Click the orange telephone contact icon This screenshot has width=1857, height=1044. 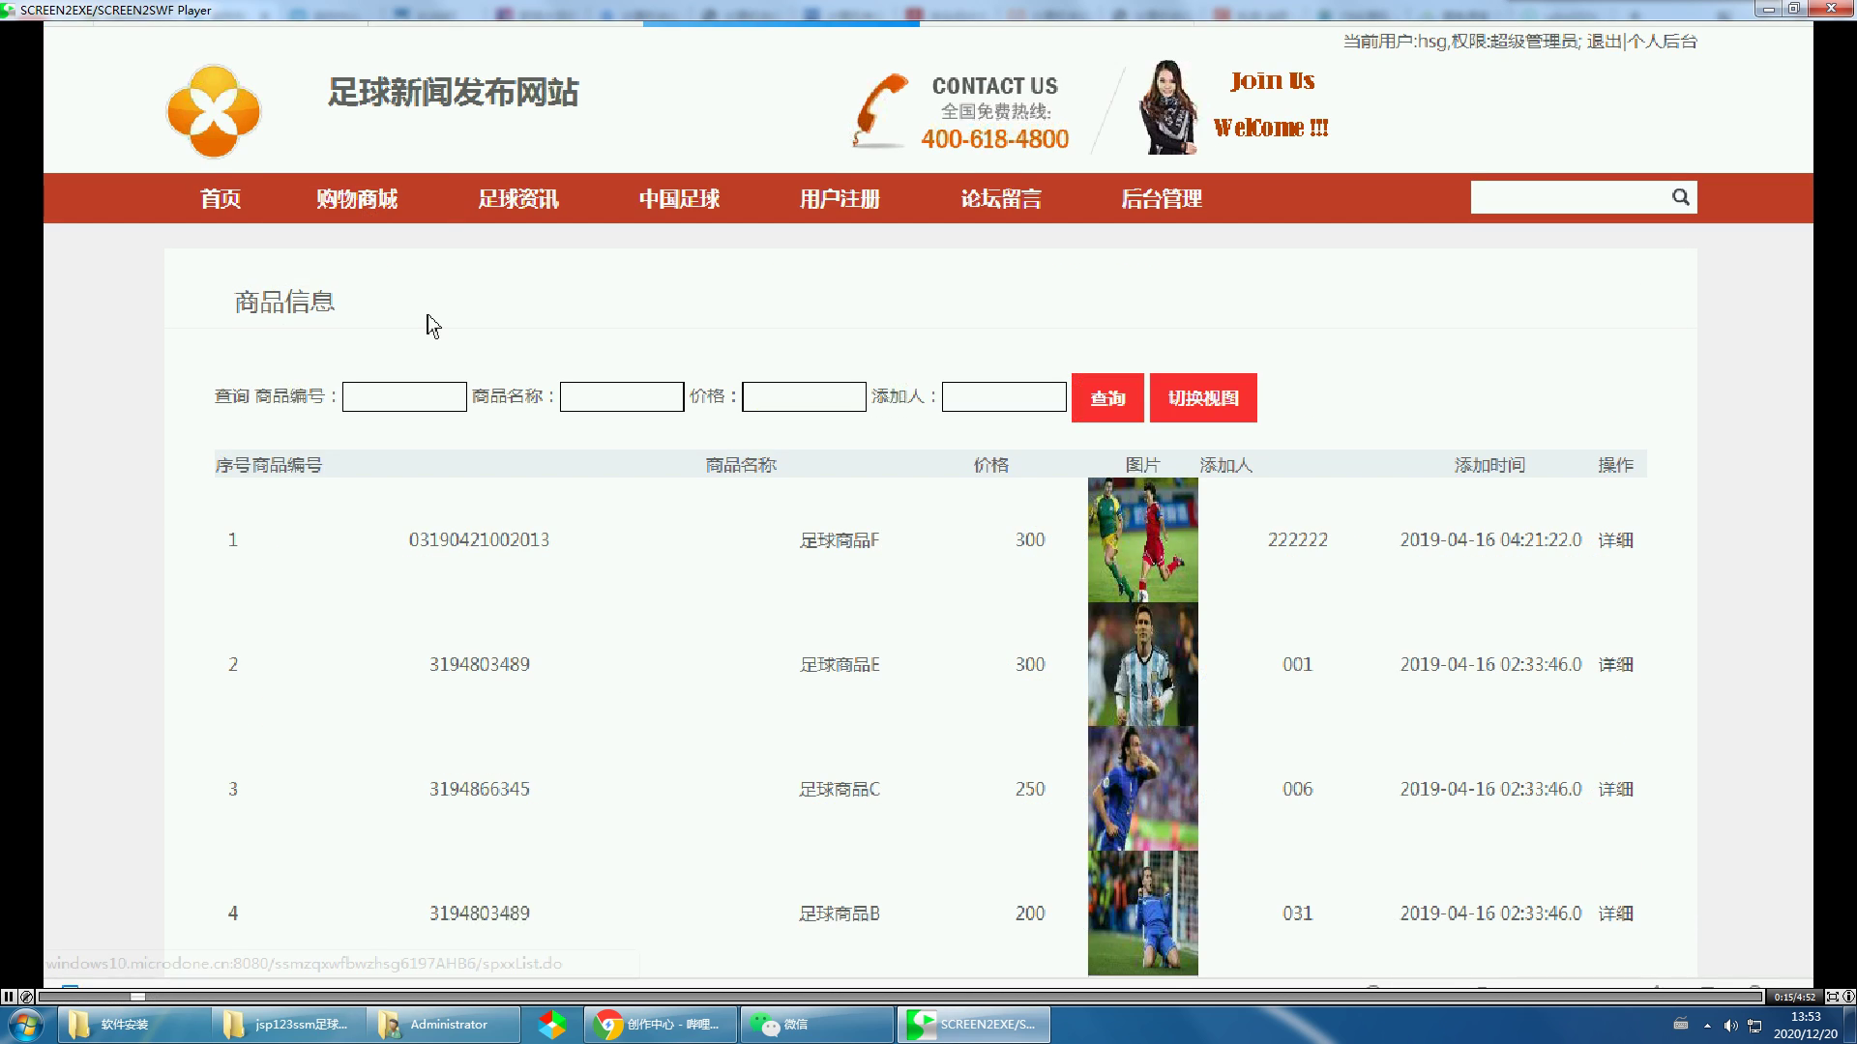(x=881, y=110)
